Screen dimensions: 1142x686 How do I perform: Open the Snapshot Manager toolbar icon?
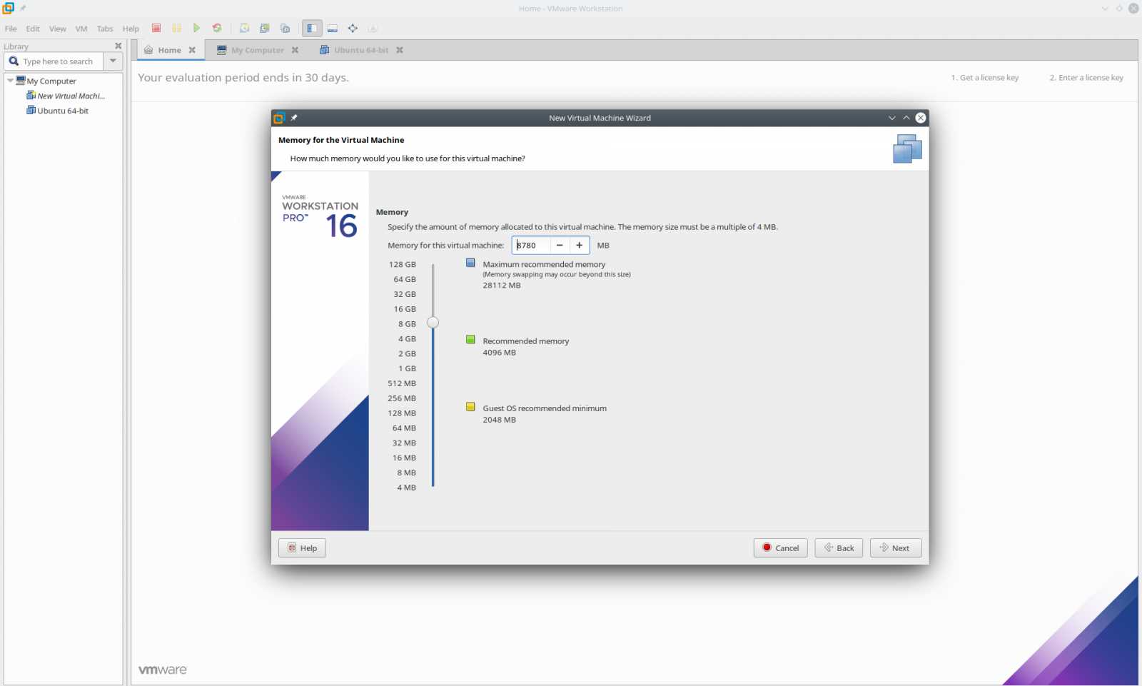(x=285, y=29)
